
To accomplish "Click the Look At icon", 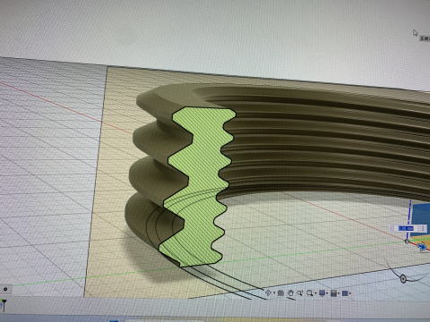I will (x=280, y=292).
